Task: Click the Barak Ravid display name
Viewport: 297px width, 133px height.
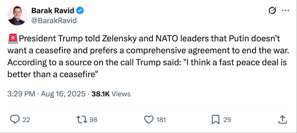Action: click(53, 11)
